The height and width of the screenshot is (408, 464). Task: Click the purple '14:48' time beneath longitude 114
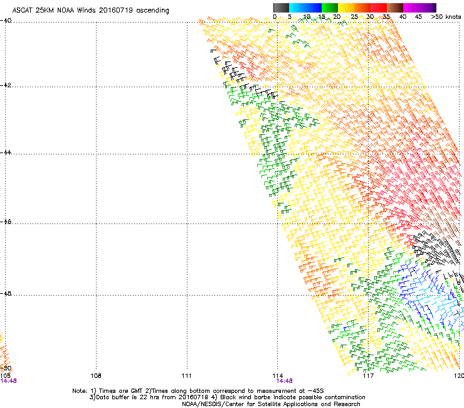(285, 381)
